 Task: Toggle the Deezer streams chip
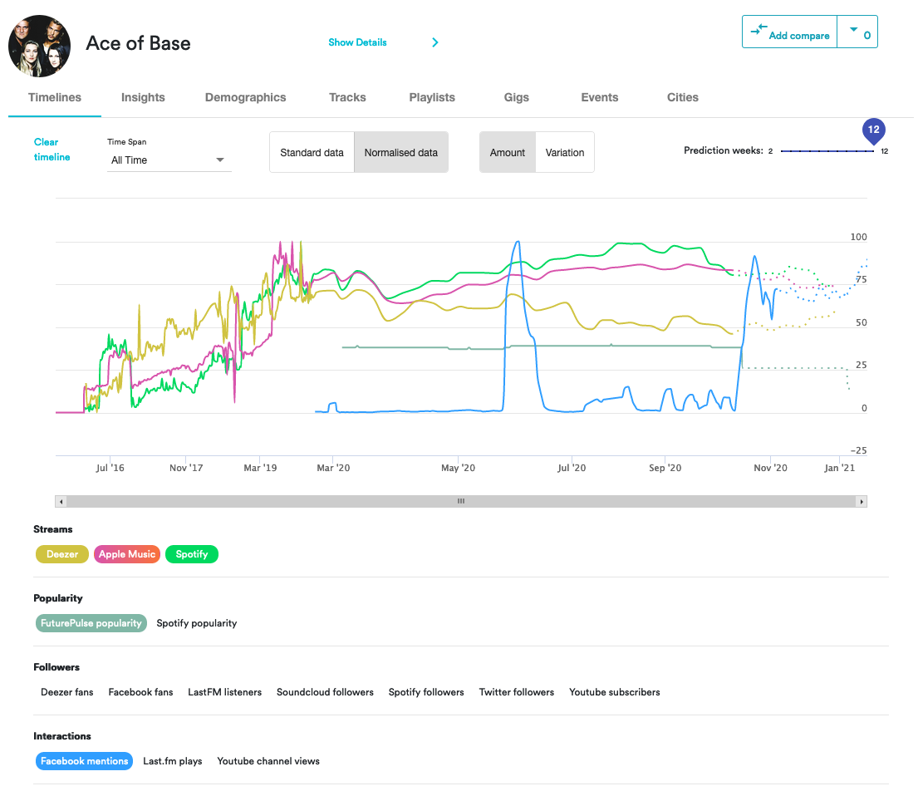pyautogui.click(x=62, y=554)
